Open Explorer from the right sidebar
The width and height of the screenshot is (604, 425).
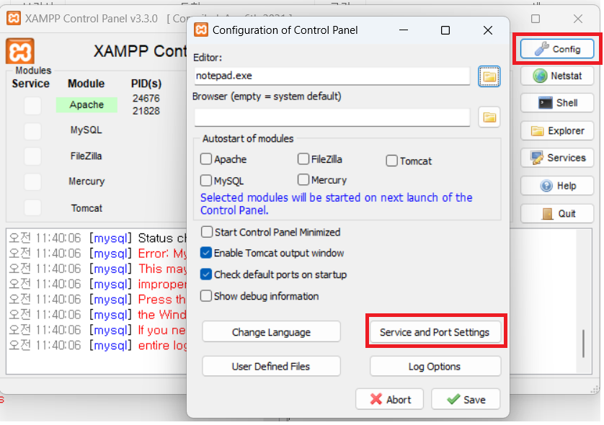tap(557, 131)
